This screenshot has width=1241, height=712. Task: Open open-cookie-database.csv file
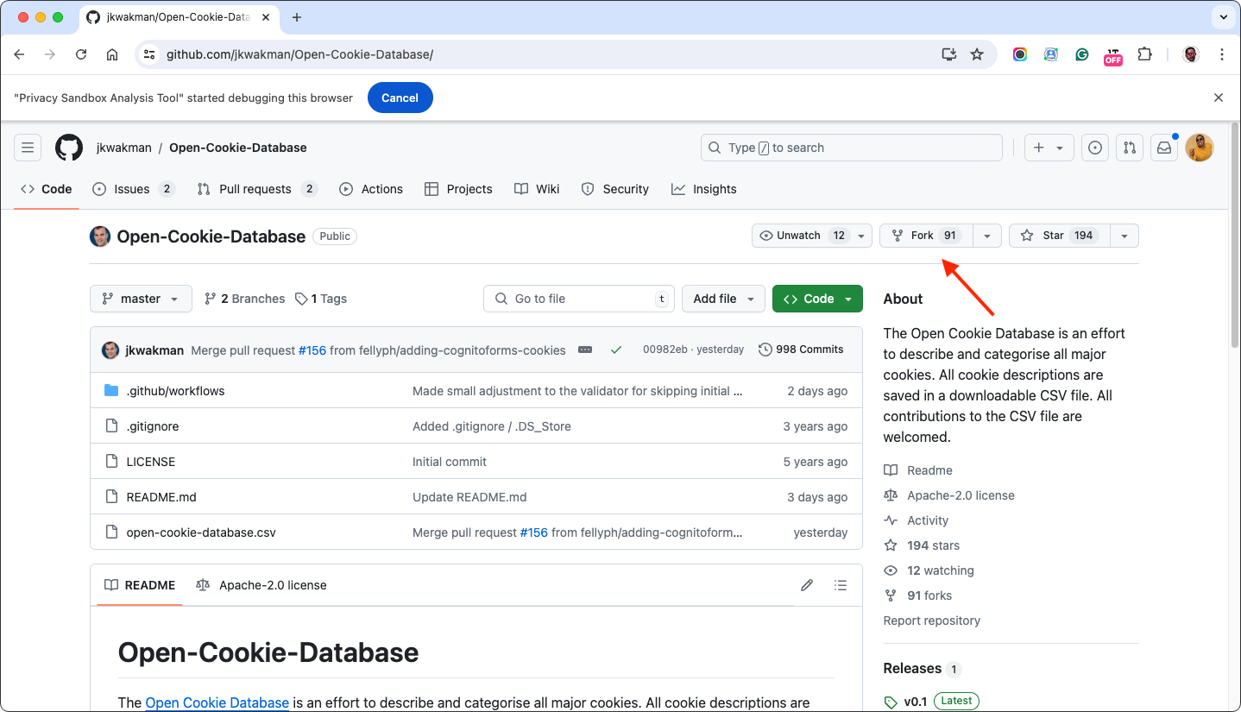[201, 532]
